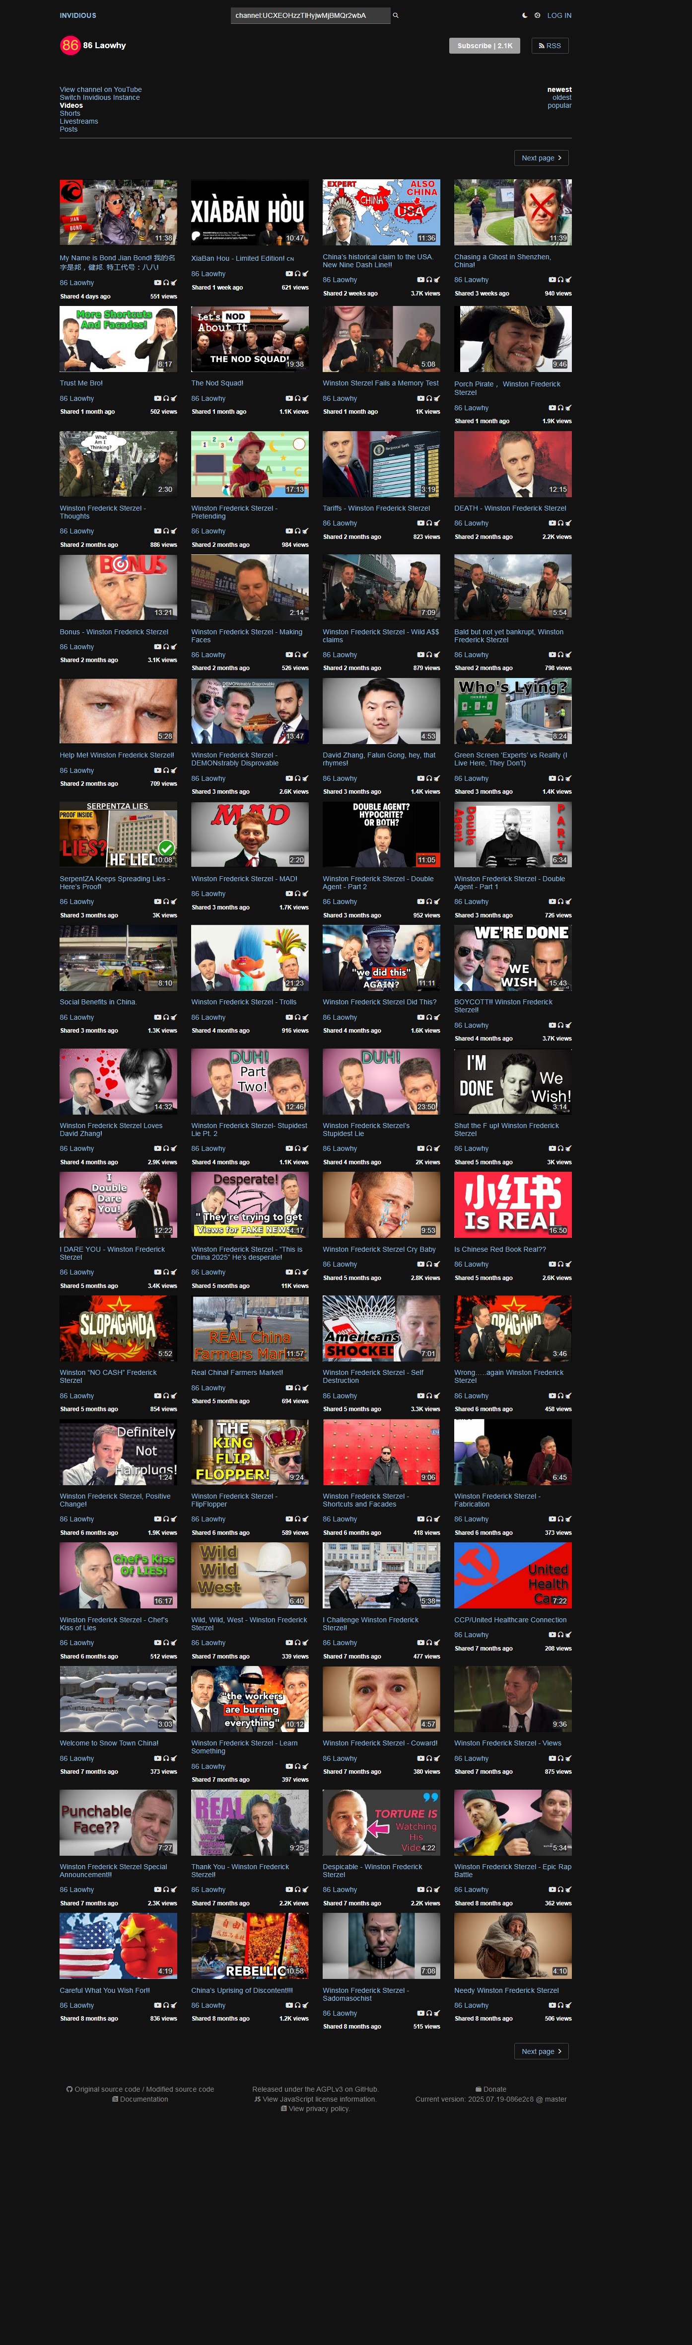Click switch-instance icon for 'Winston Frederick Sterzel - Coward!'

click(x=435, y=1759)
